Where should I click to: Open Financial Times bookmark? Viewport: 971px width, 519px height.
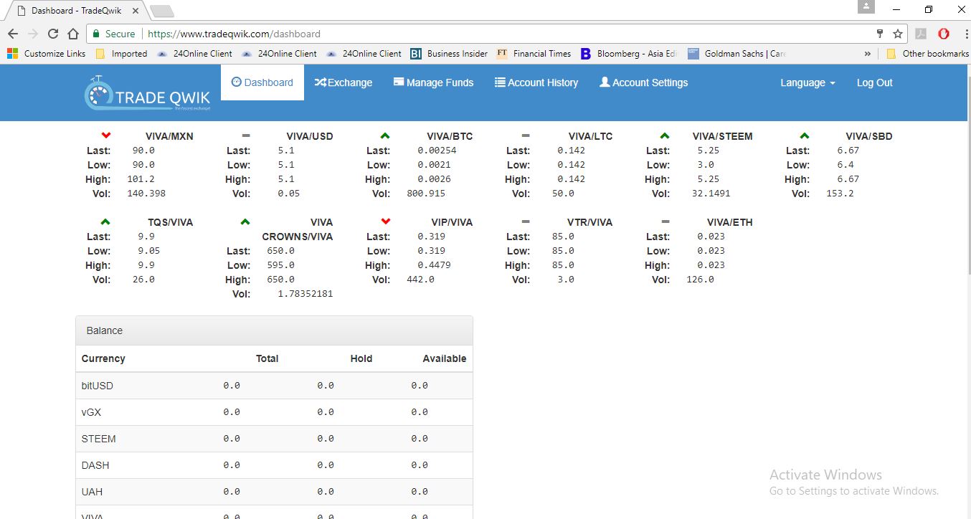(534, 54)
